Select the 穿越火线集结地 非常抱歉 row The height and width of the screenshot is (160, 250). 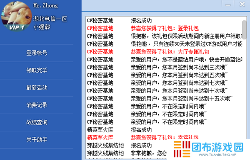click(x=127, y=153)
